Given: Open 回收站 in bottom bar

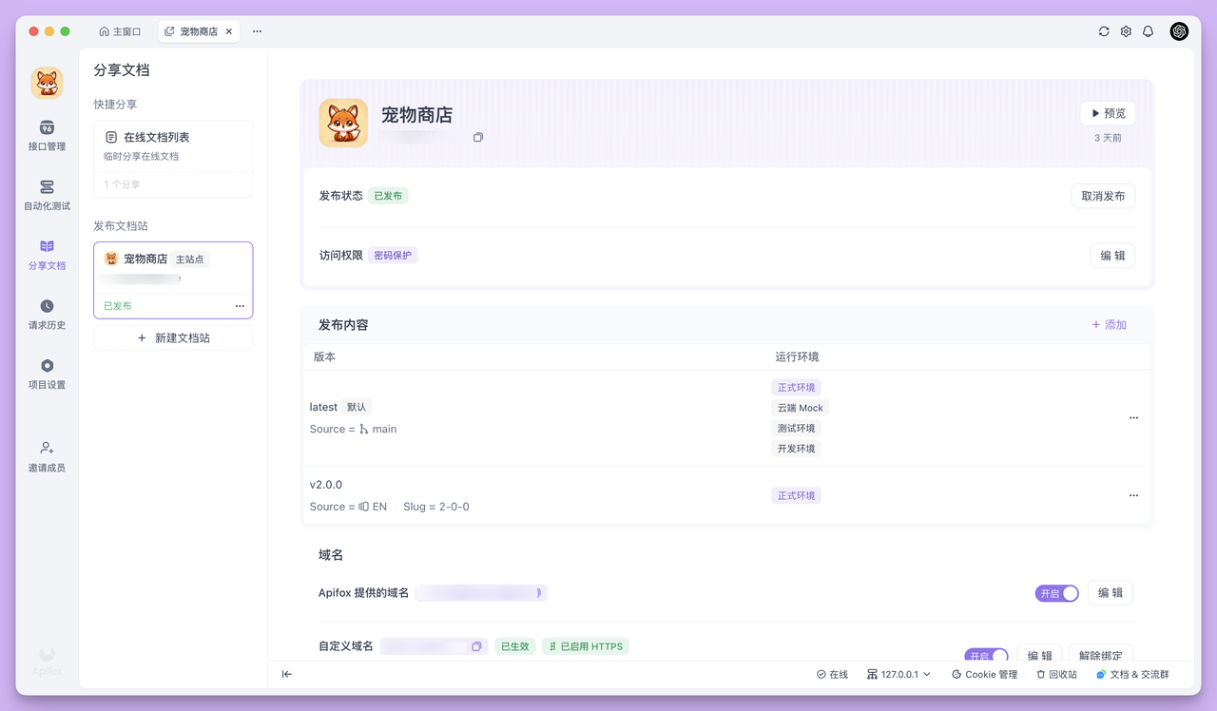Looking at the screenshot, I should click(x=1056, y=674).
